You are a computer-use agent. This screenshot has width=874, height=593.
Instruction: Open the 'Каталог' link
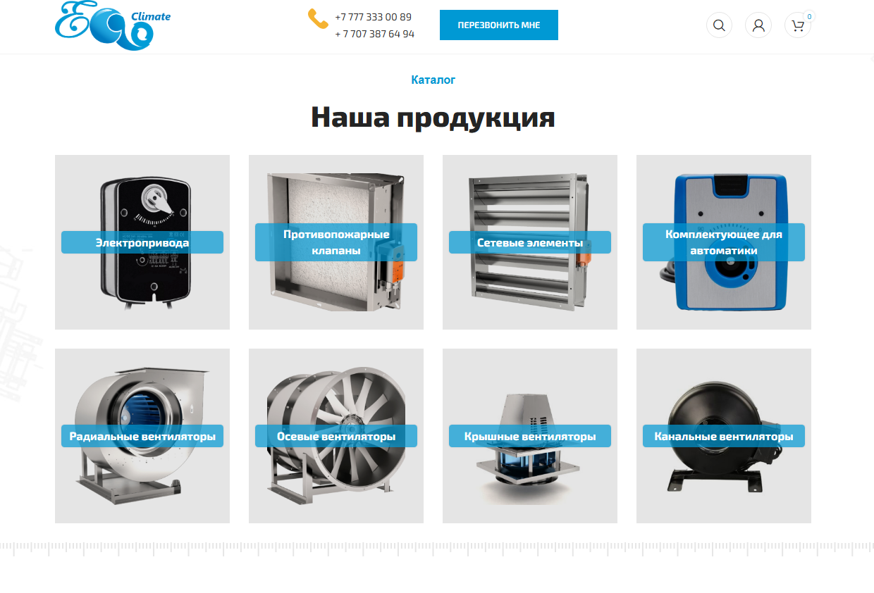pyautogui.click(x=433, y=80)
